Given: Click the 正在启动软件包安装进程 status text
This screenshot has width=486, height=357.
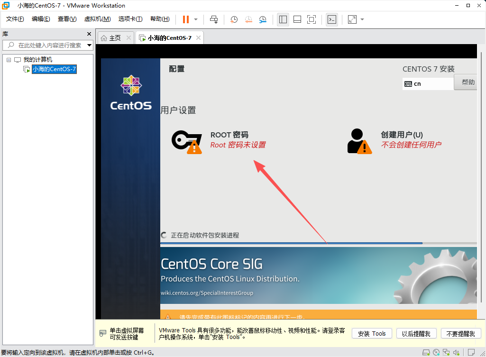Looking at the screenshot, I should click(205, 235).
